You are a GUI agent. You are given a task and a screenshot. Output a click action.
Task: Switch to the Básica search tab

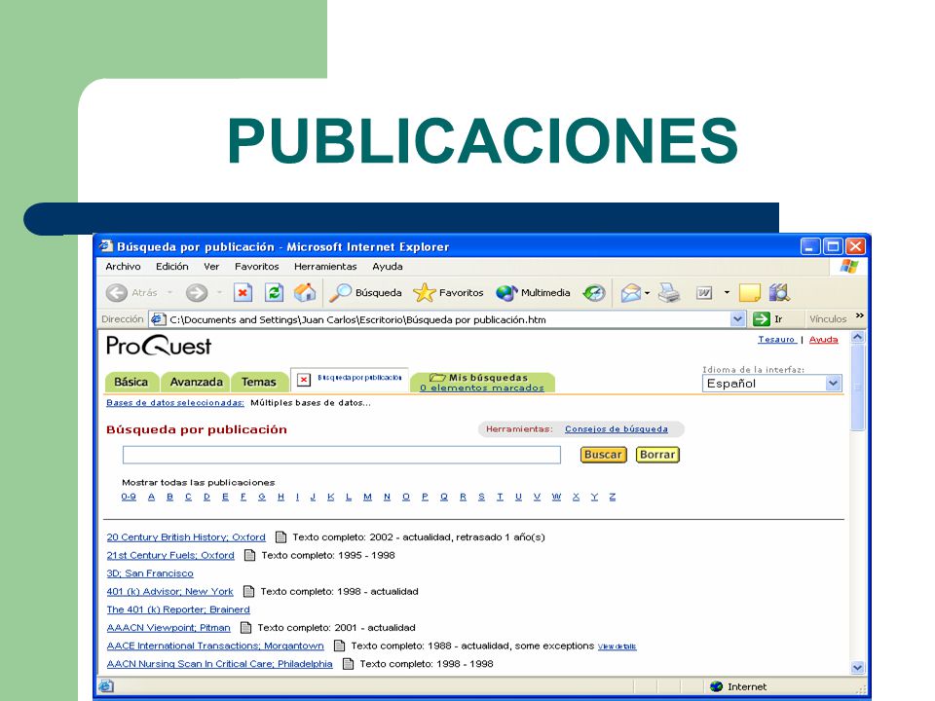(131, 382)
